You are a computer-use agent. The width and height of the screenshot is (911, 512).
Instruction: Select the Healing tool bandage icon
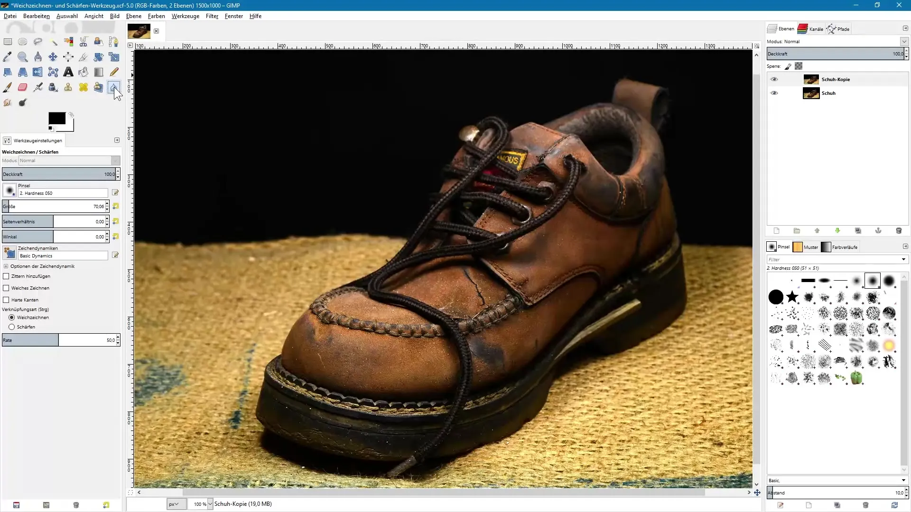tap(84, 87)
